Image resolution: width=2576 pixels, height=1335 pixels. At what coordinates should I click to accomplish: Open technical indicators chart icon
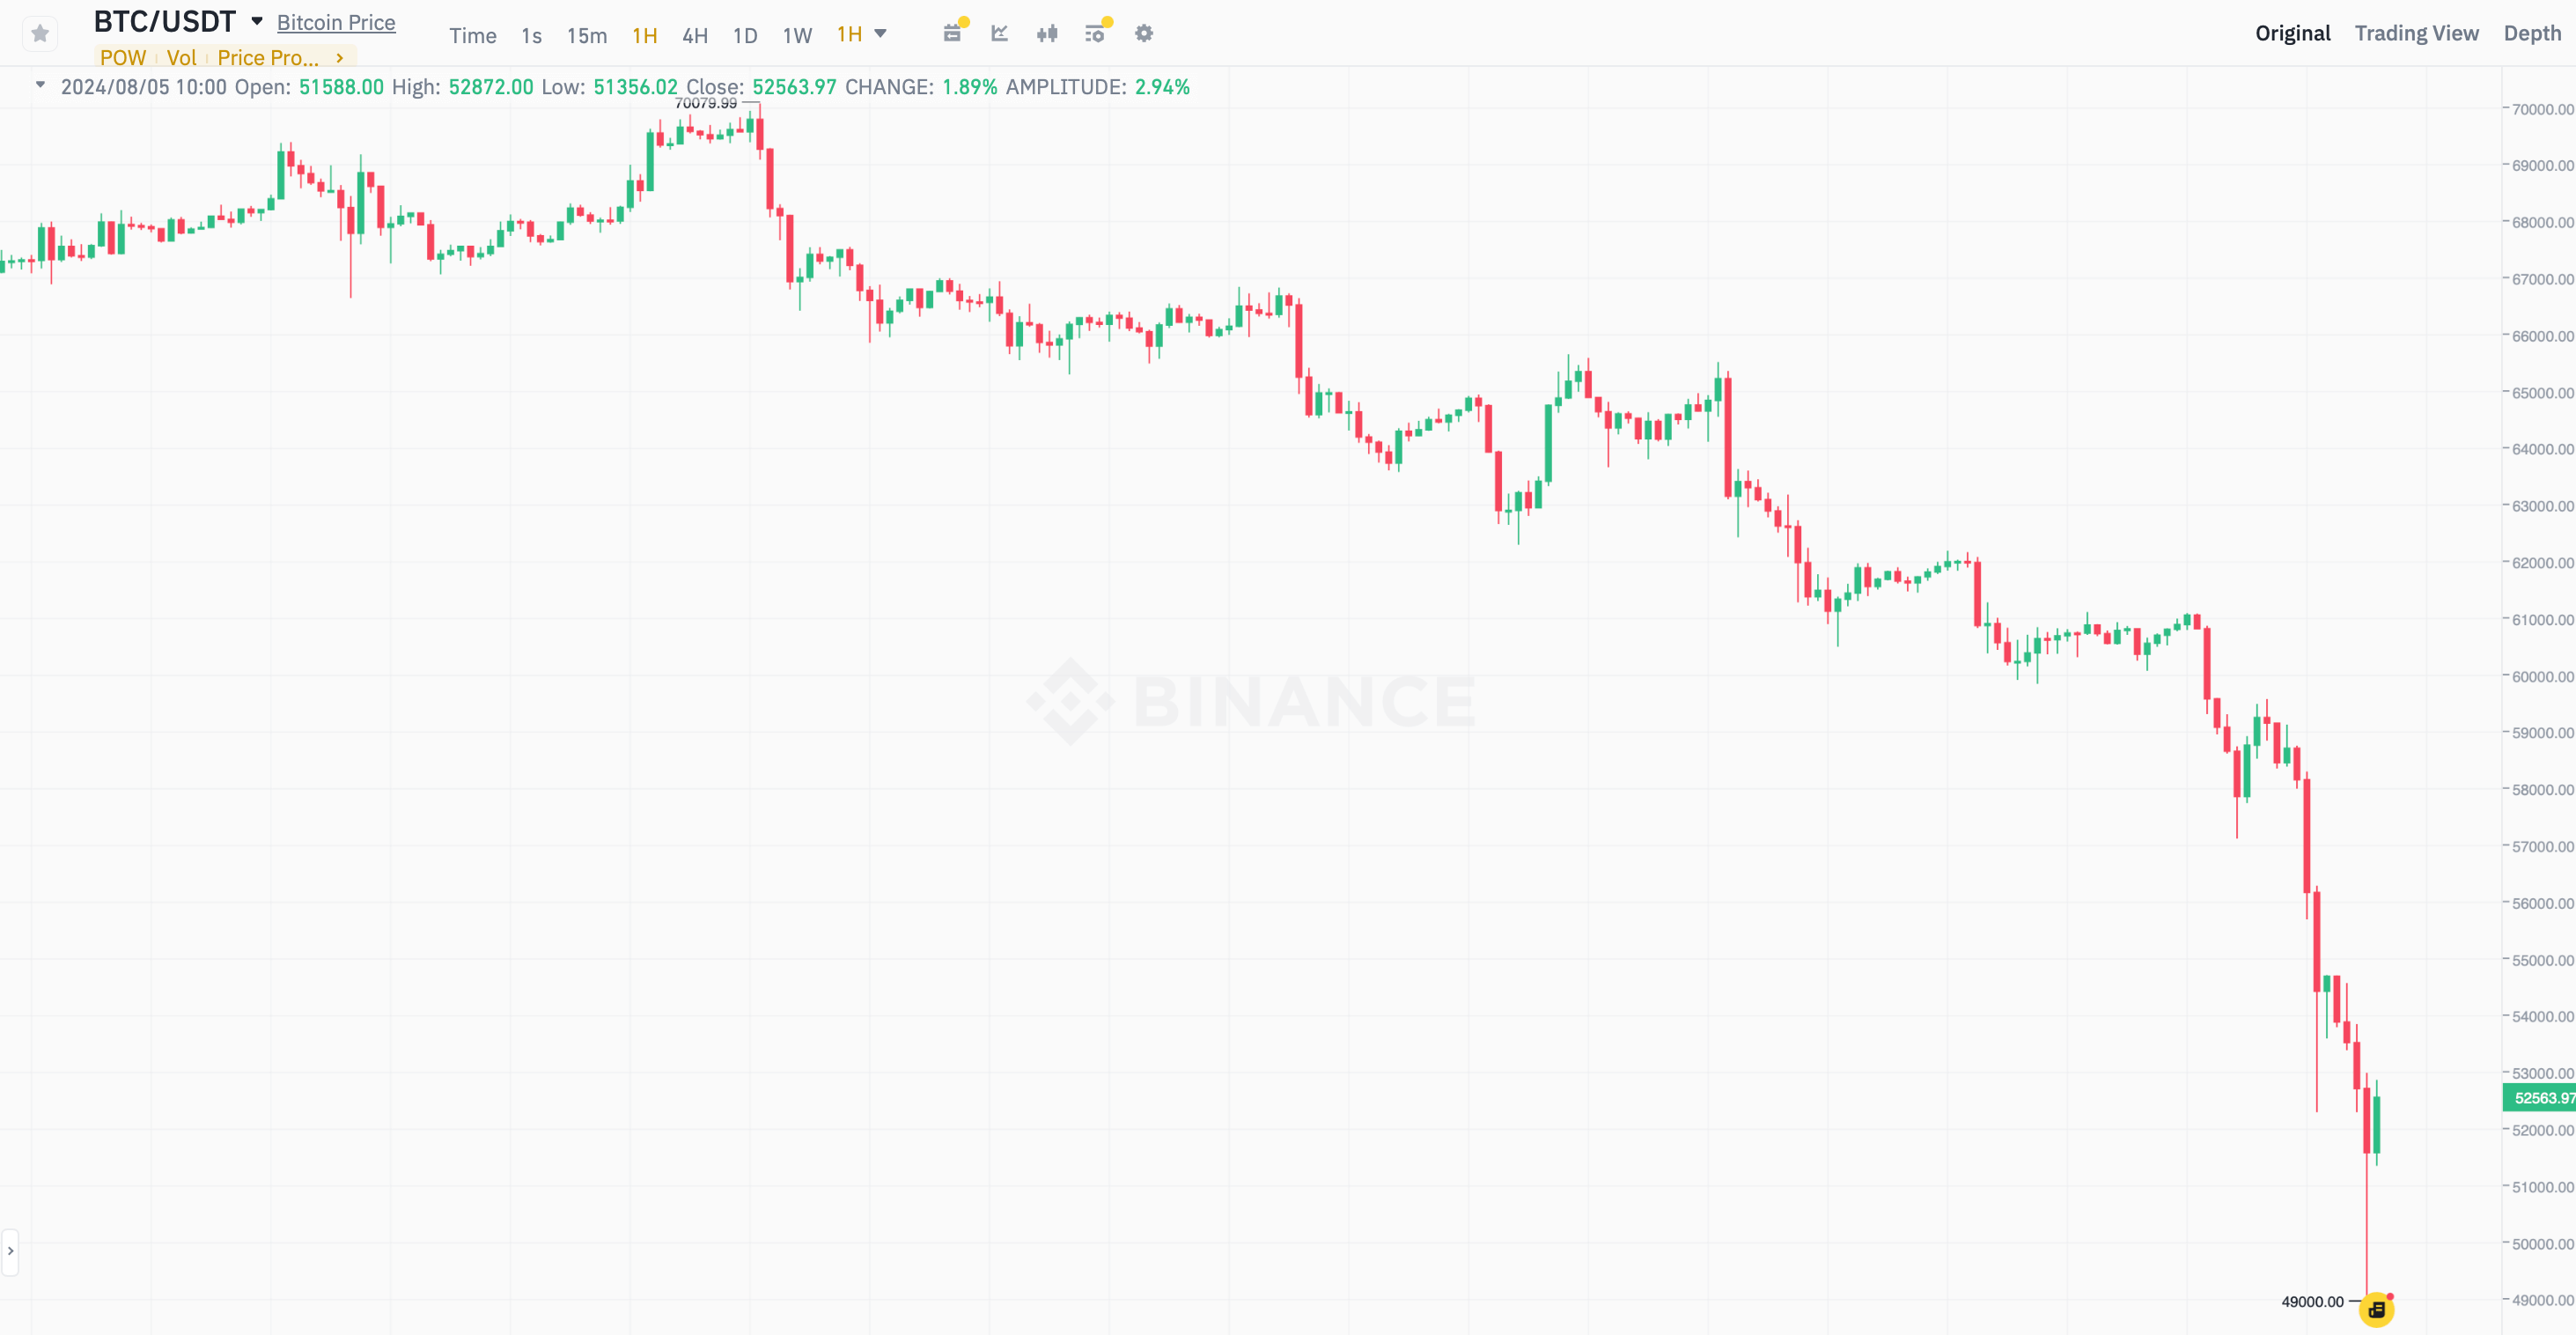pos(999,34)
